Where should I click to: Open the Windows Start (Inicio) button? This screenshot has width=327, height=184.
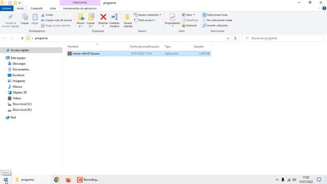pyautogui.click(x=6, y=179)
